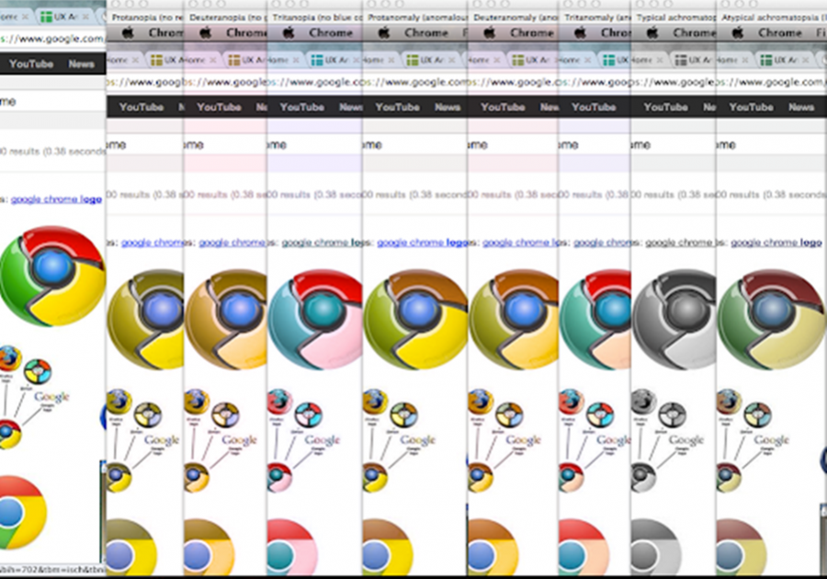Open the Chrome menu in the Deuteranomaly window
Screen dimensions: 827x579
point(532,33)
